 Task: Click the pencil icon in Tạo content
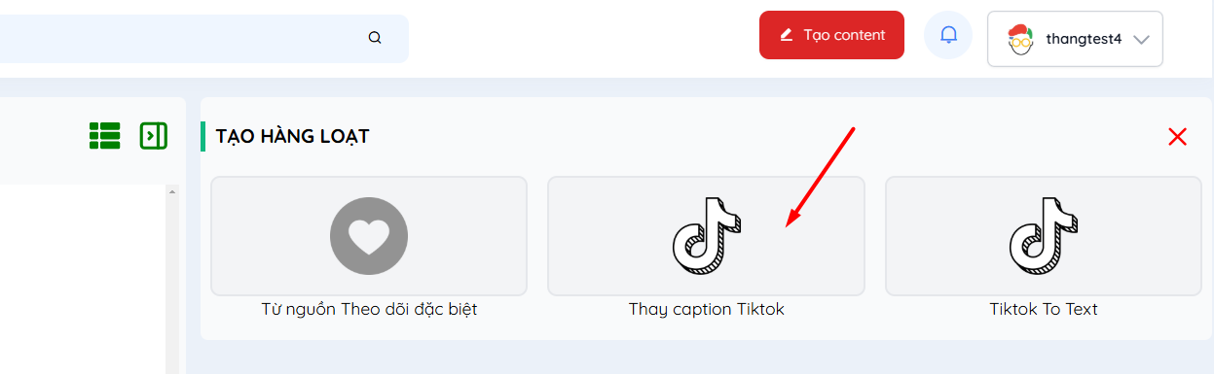click(x=787, y=35)
